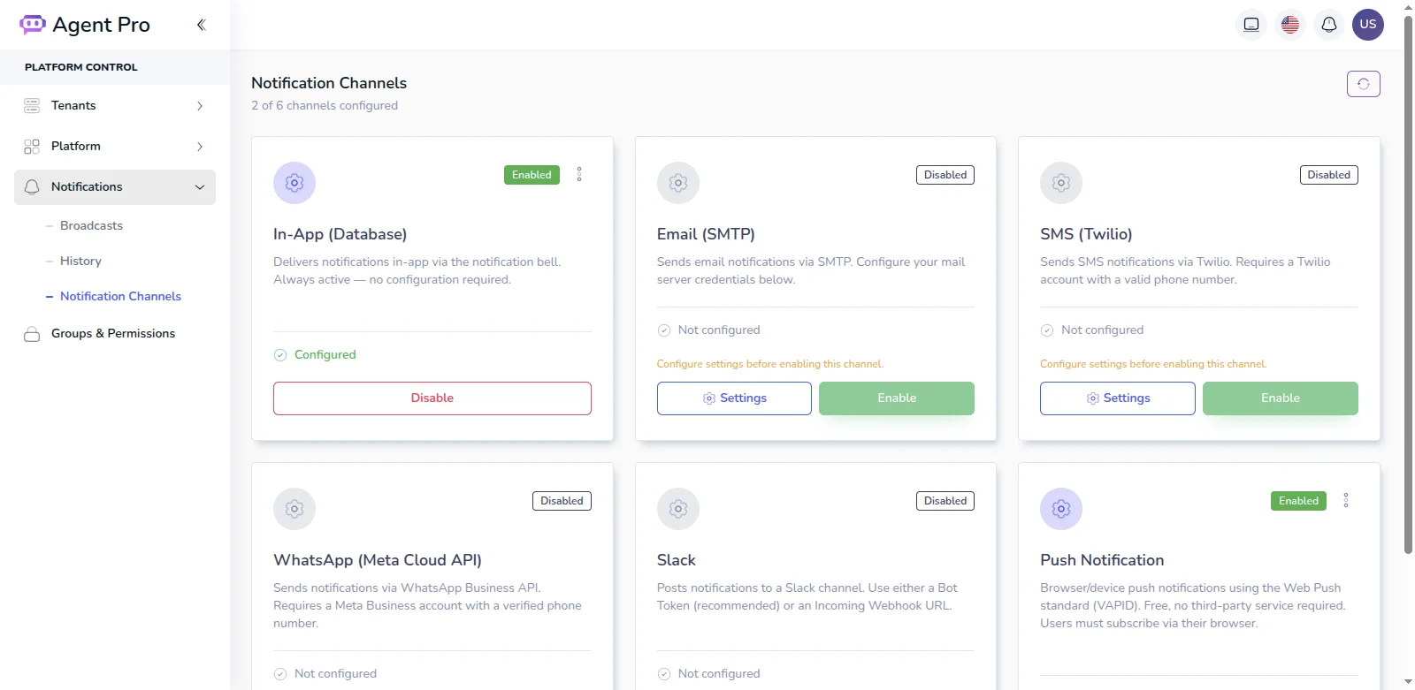
Task: Enable the Email (SMTP) channel
Action: [x=897, y=398]
